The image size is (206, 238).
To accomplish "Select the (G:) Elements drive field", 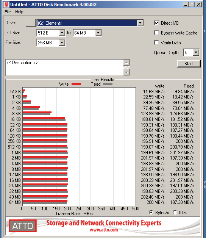I will (x=87, y=23).
